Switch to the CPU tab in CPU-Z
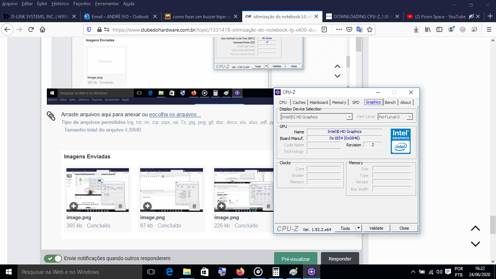Viewport: 496px width, 279px height. tap(283, 102)
